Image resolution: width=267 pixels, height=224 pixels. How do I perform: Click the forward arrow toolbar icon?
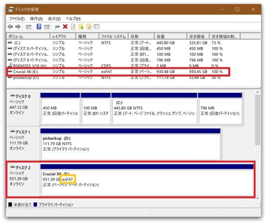[17, 27]
